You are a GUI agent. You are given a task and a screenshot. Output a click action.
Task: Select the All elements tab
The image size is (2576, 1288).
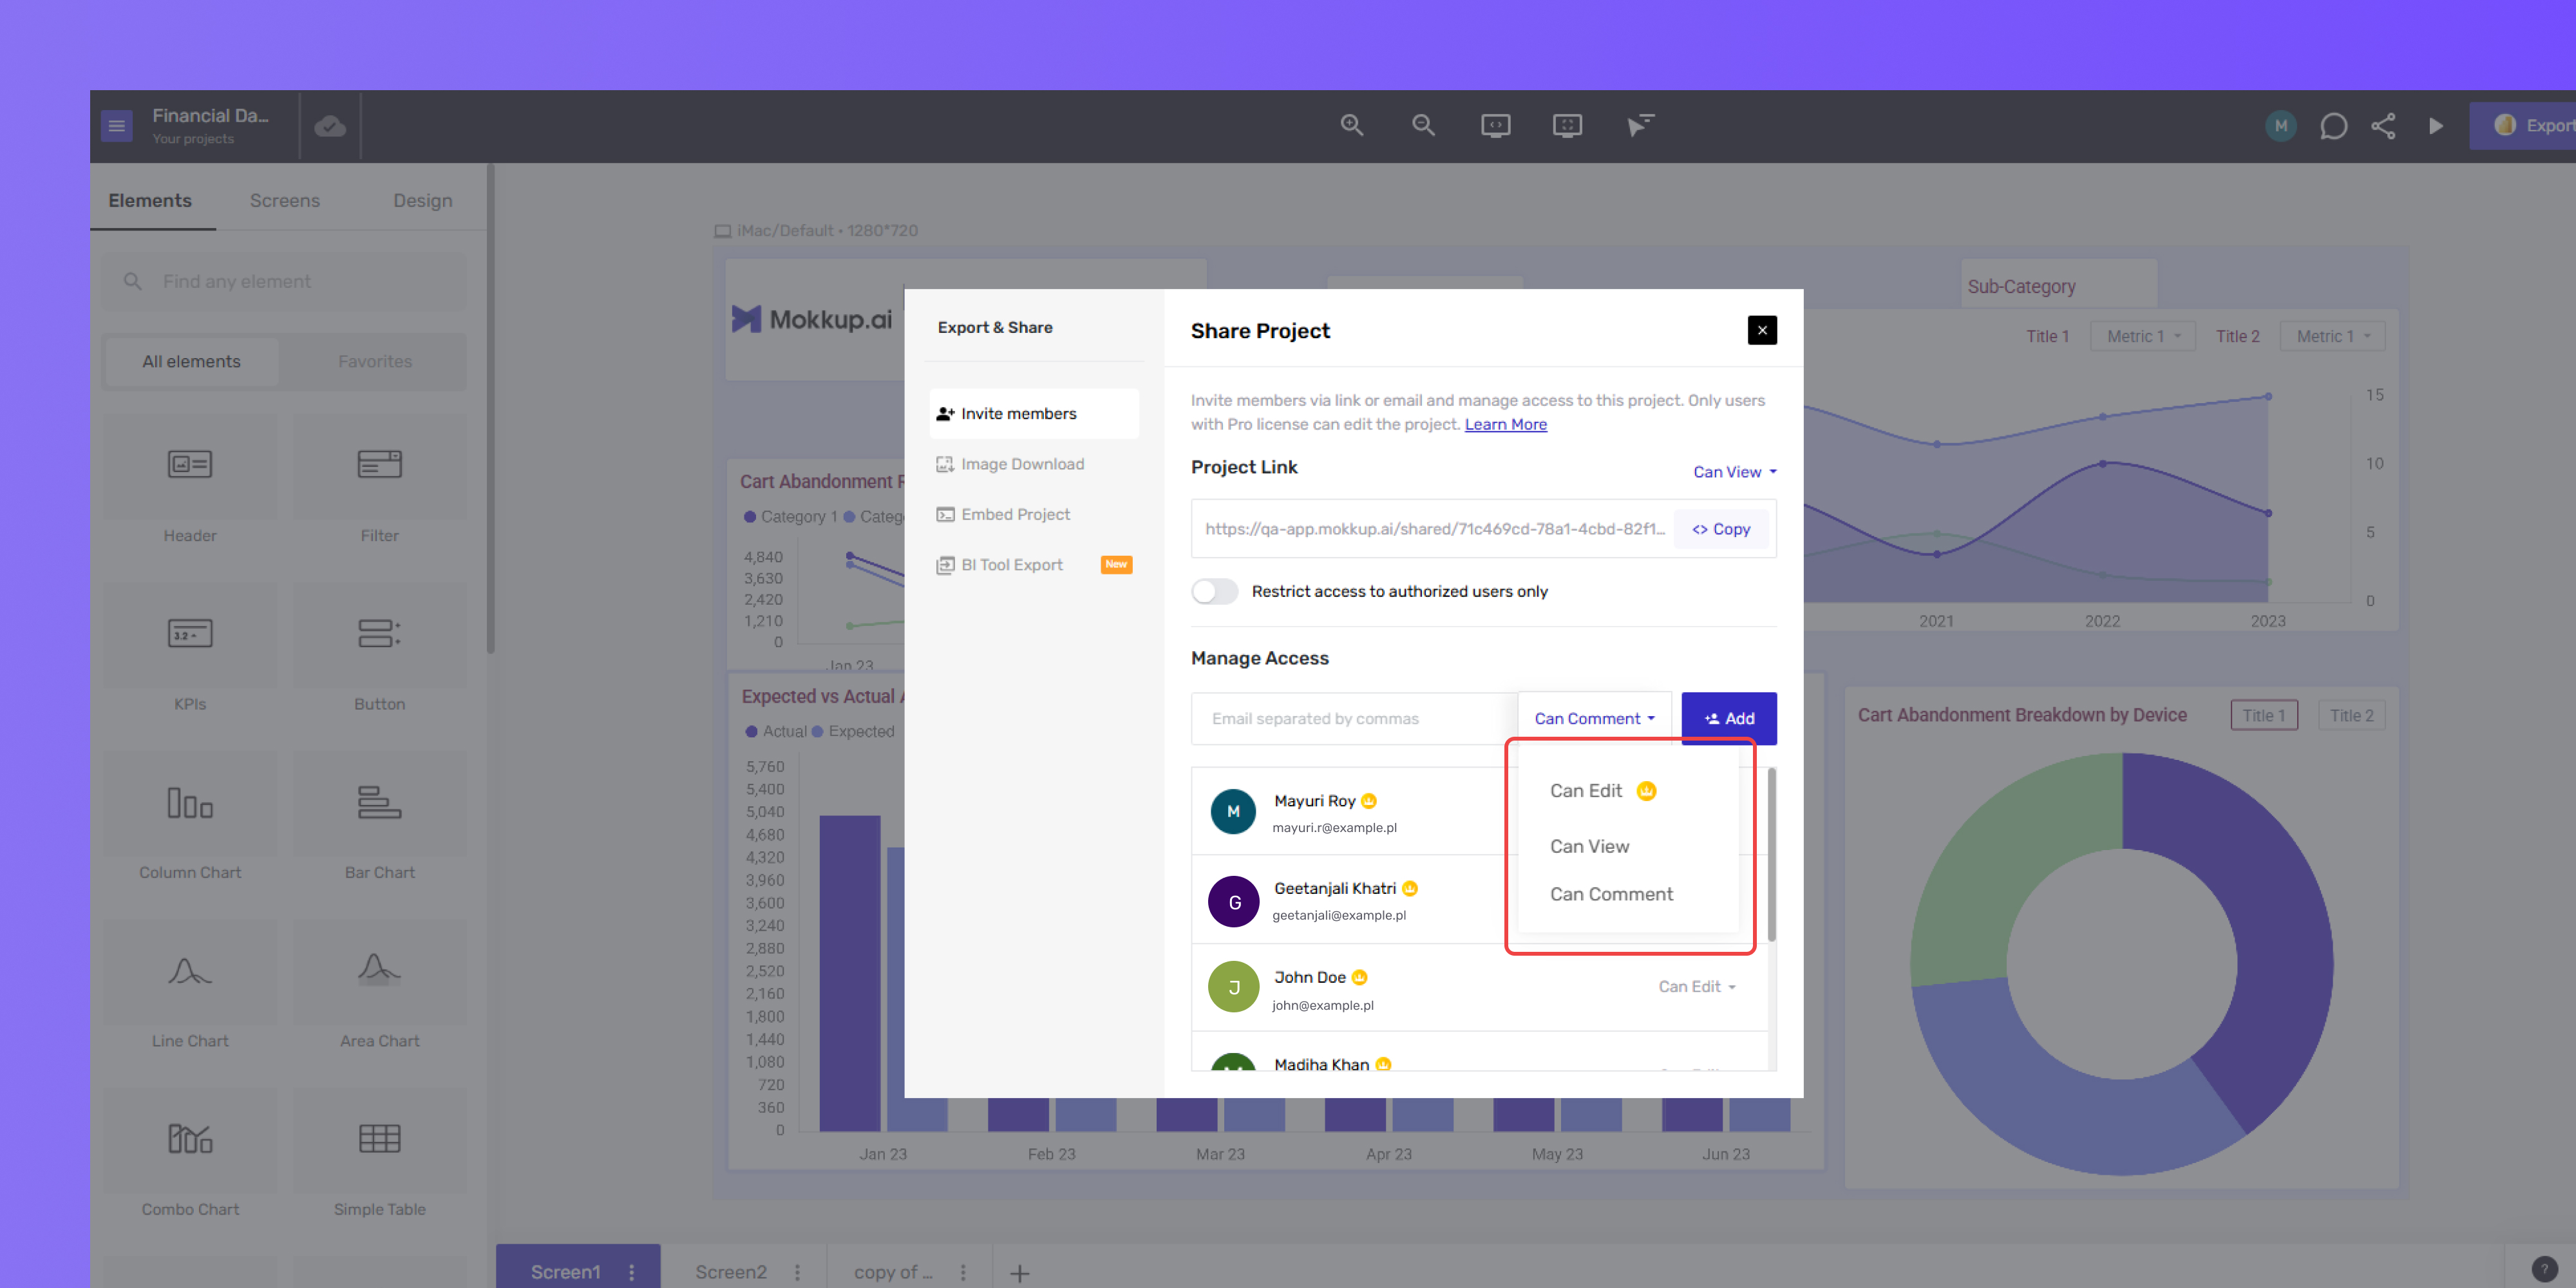191,361
